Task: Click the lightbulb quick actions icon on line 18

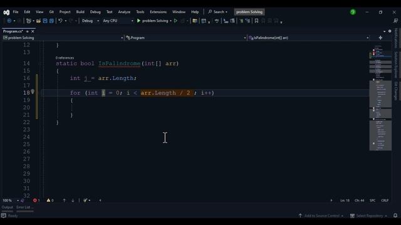Action: pos(33,92)
